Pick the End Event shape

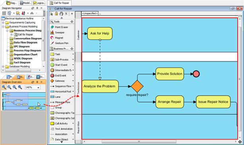(x=58, y=75)
